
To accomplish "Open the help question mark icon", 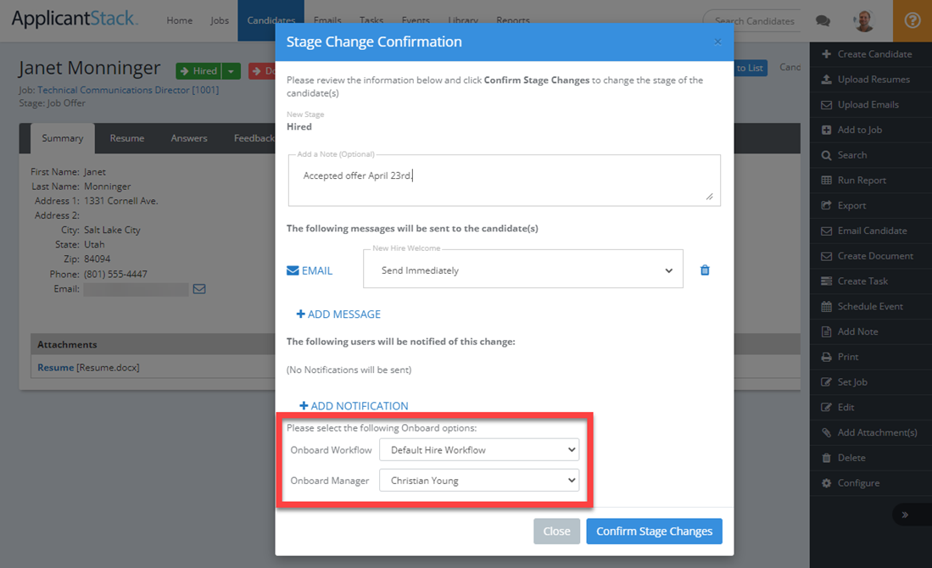I will click(x=912, y=20).
